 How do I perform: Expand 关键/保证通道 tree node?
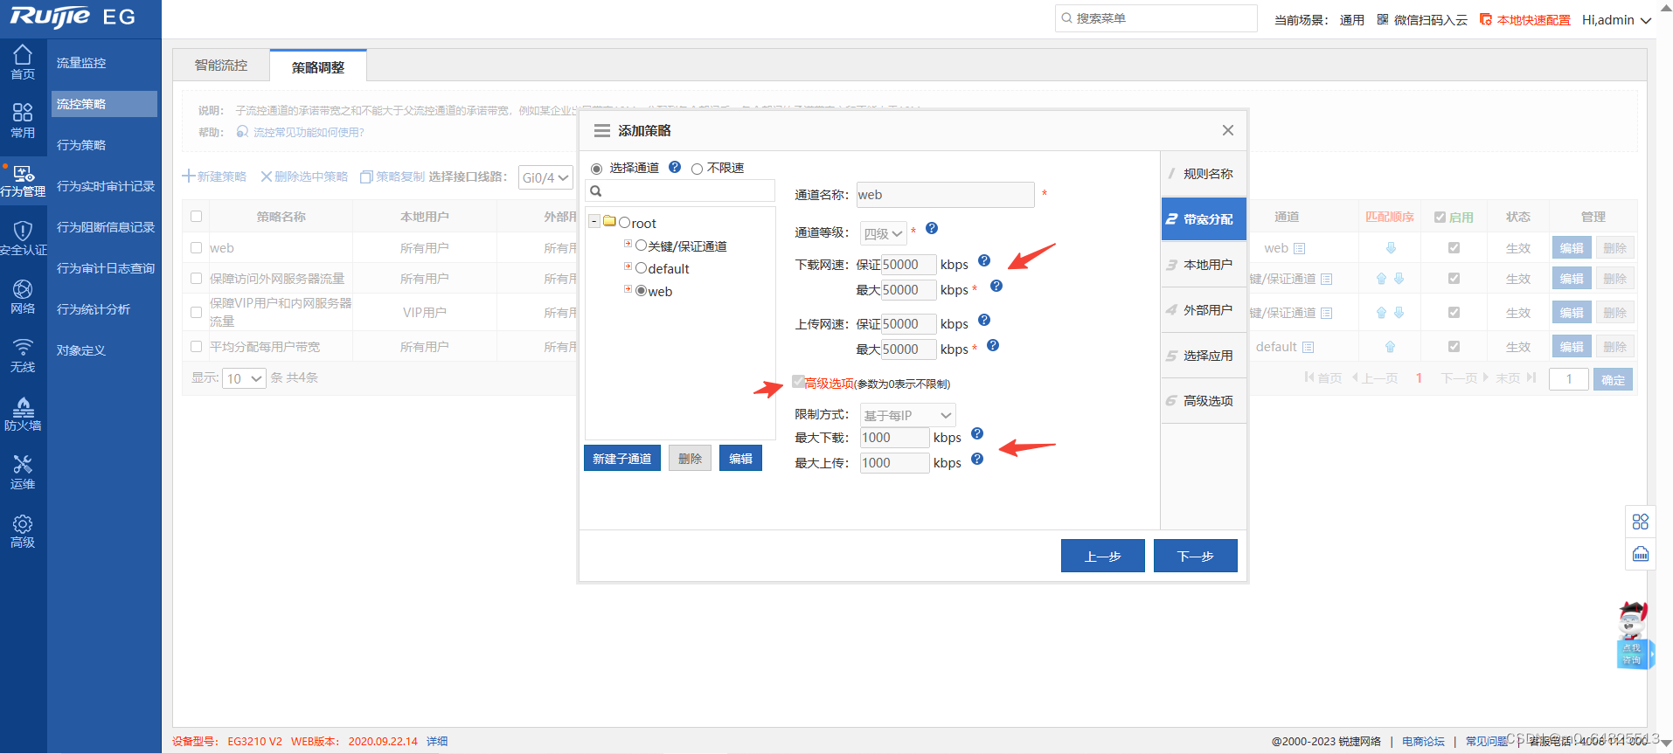(x=628, y=244)
